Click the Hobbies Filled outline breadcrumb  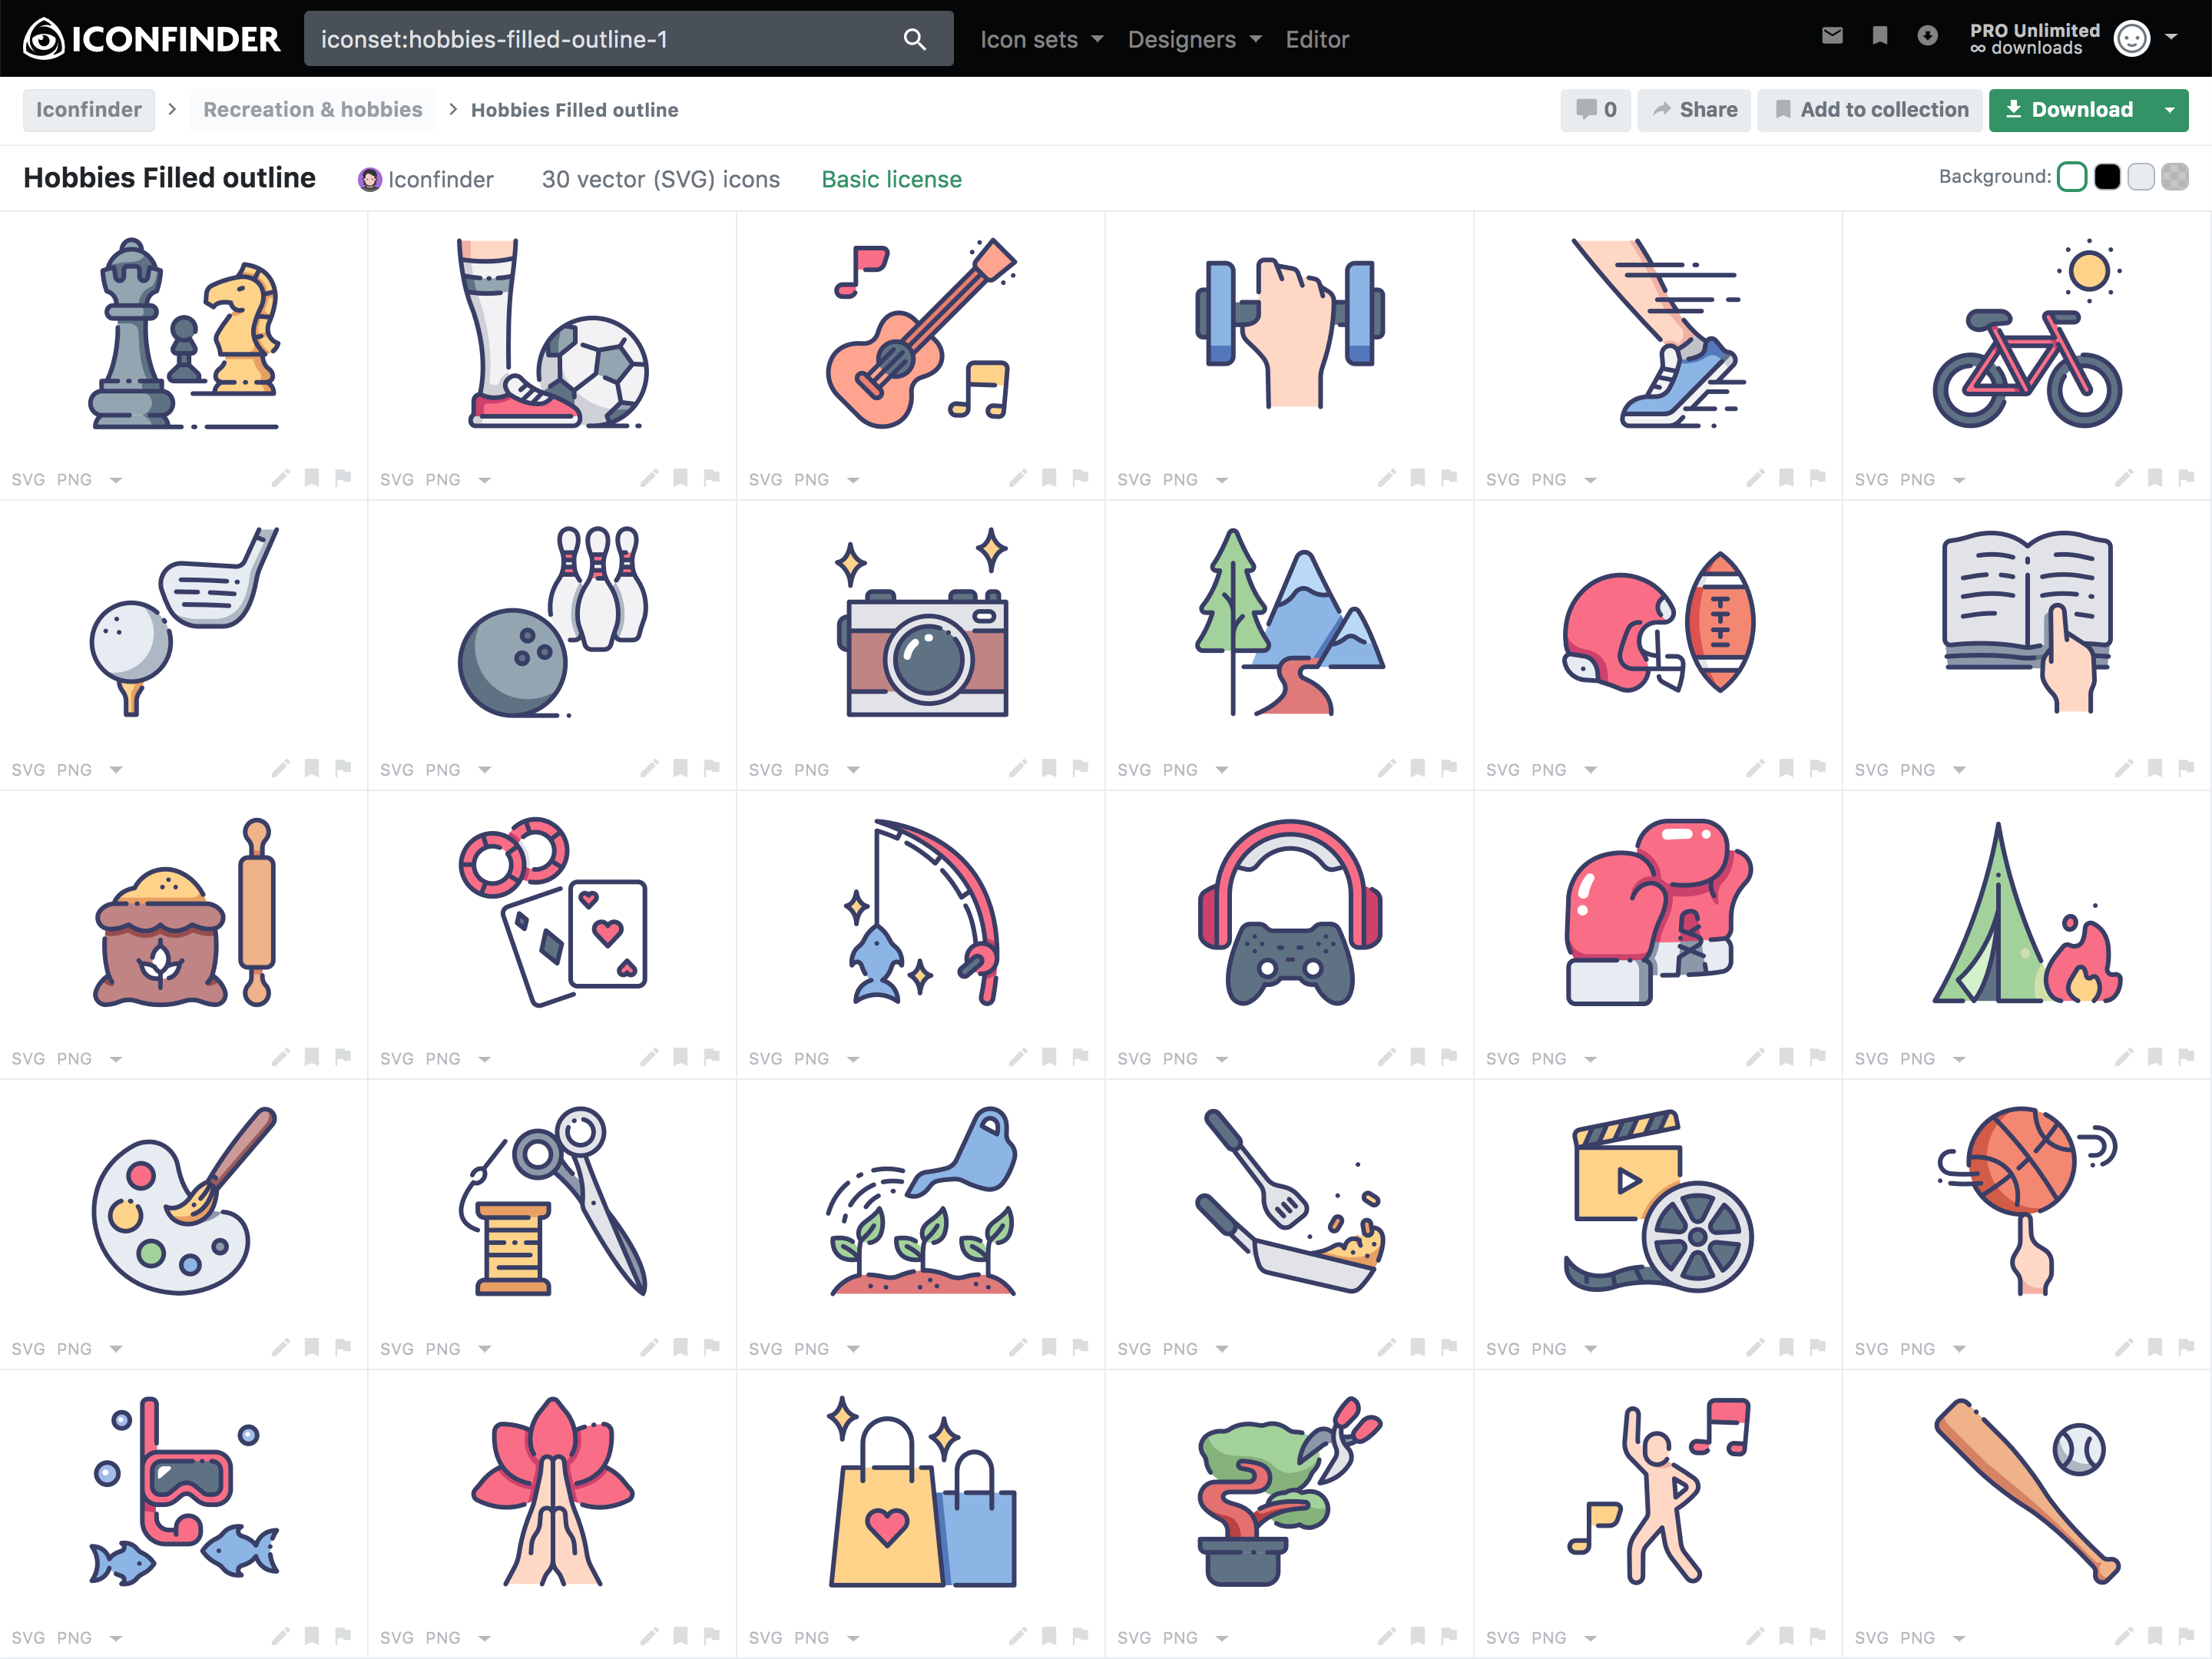coord(575,110)
